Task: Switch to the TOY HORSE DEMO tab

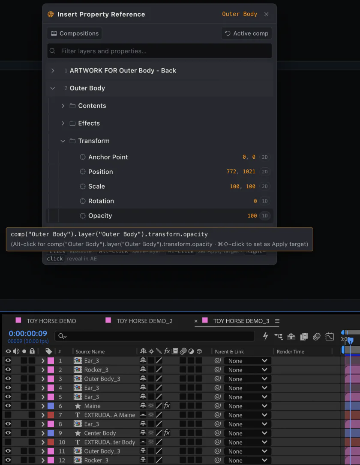Action: coord(51,321)
